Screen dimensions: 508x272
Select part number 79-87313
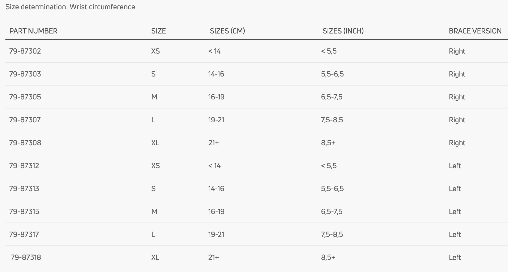(24, 189)
